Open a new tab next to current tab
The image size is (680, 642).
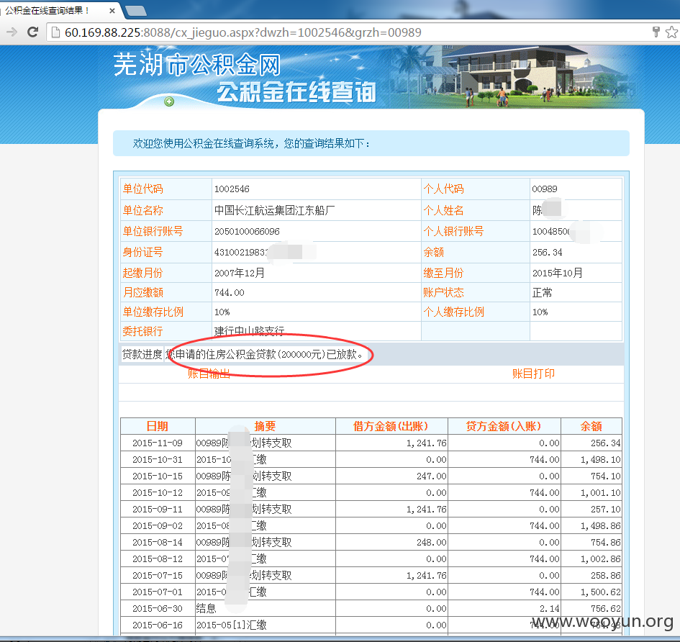point(136,11)
